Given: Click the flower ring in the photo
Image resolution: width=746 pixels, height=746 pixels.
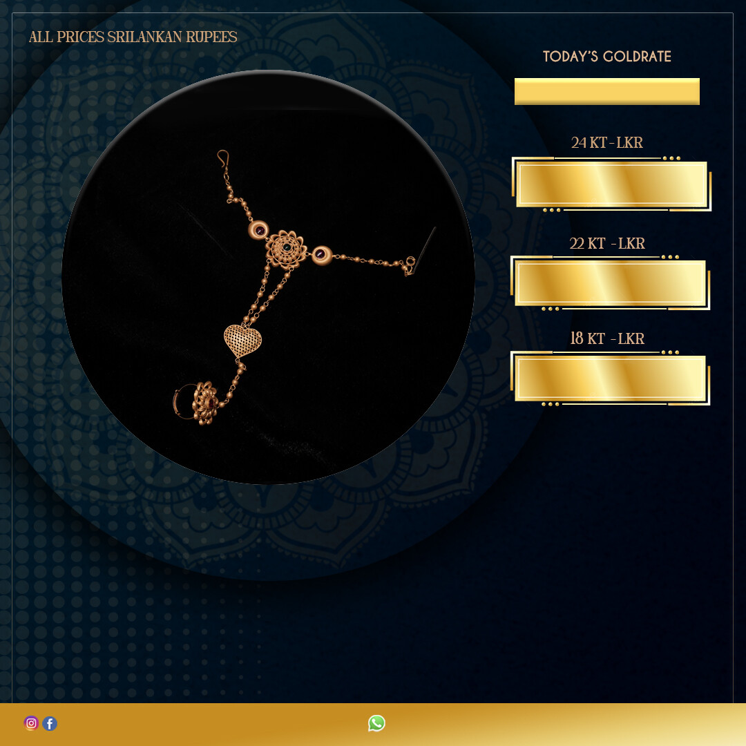Looking at the screenshot, I should click(197, 403).
